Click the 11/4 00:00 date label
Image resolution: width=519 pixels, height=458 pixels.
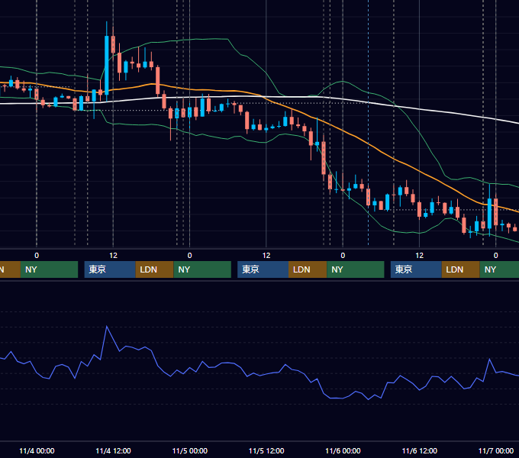coord(37,450)
